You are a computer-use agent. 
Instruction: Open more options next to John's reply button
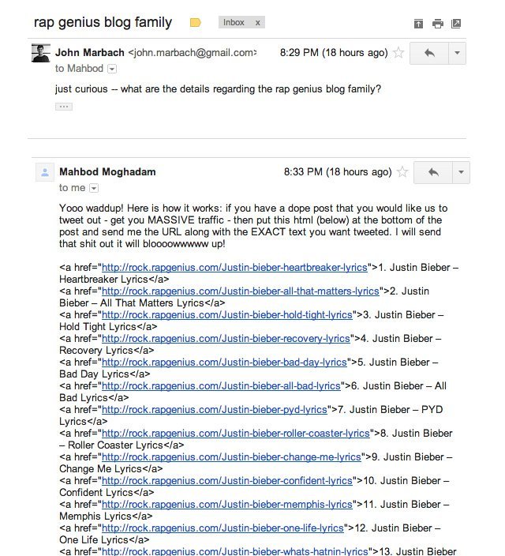click(458, 53)
